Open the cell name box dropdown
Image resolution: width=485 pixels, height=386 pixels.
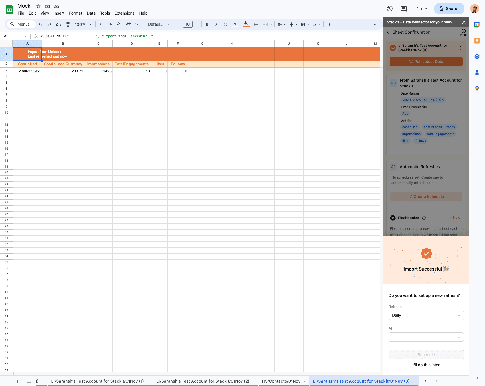coord(26,36)
